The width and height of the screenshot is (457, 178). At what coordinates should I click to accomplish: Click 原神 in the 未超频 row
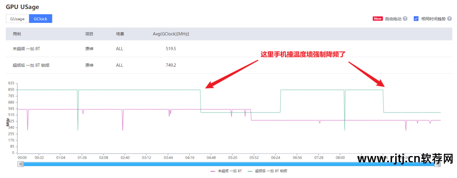click(x=89, y=49)
